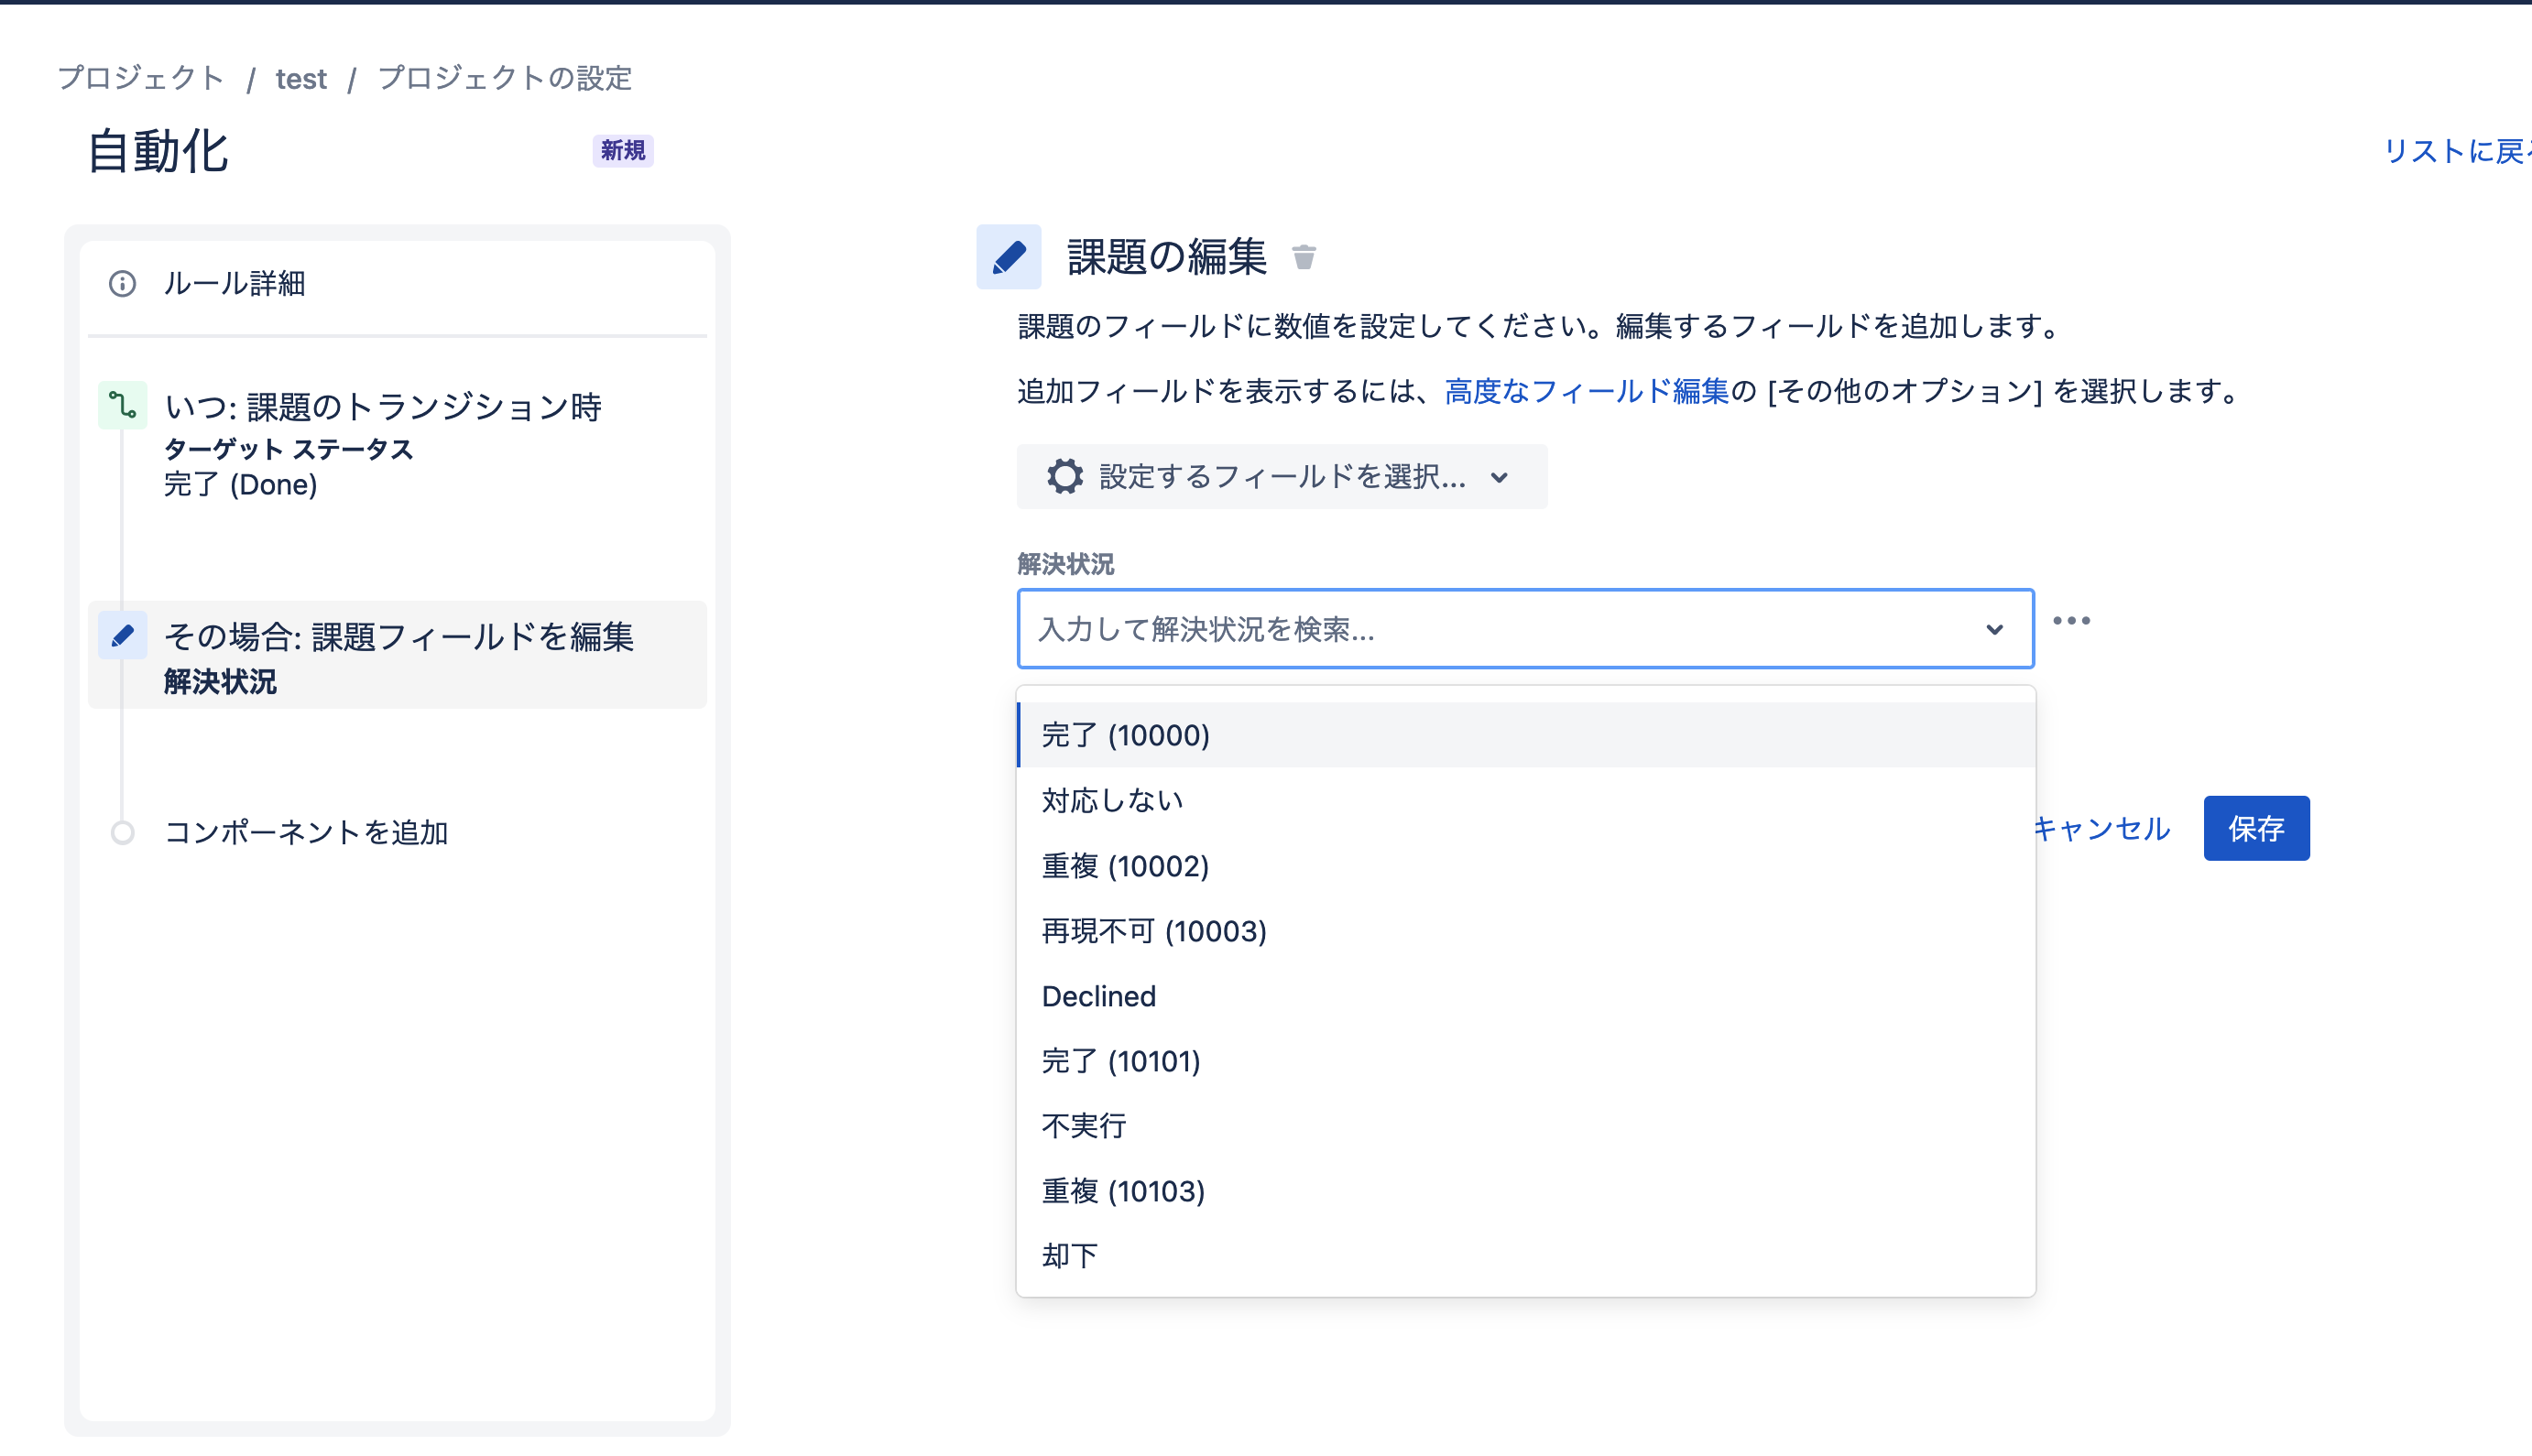Select 重複 (10002) option
This screenshot has height=1456, width=2532.
[1525, 866]
